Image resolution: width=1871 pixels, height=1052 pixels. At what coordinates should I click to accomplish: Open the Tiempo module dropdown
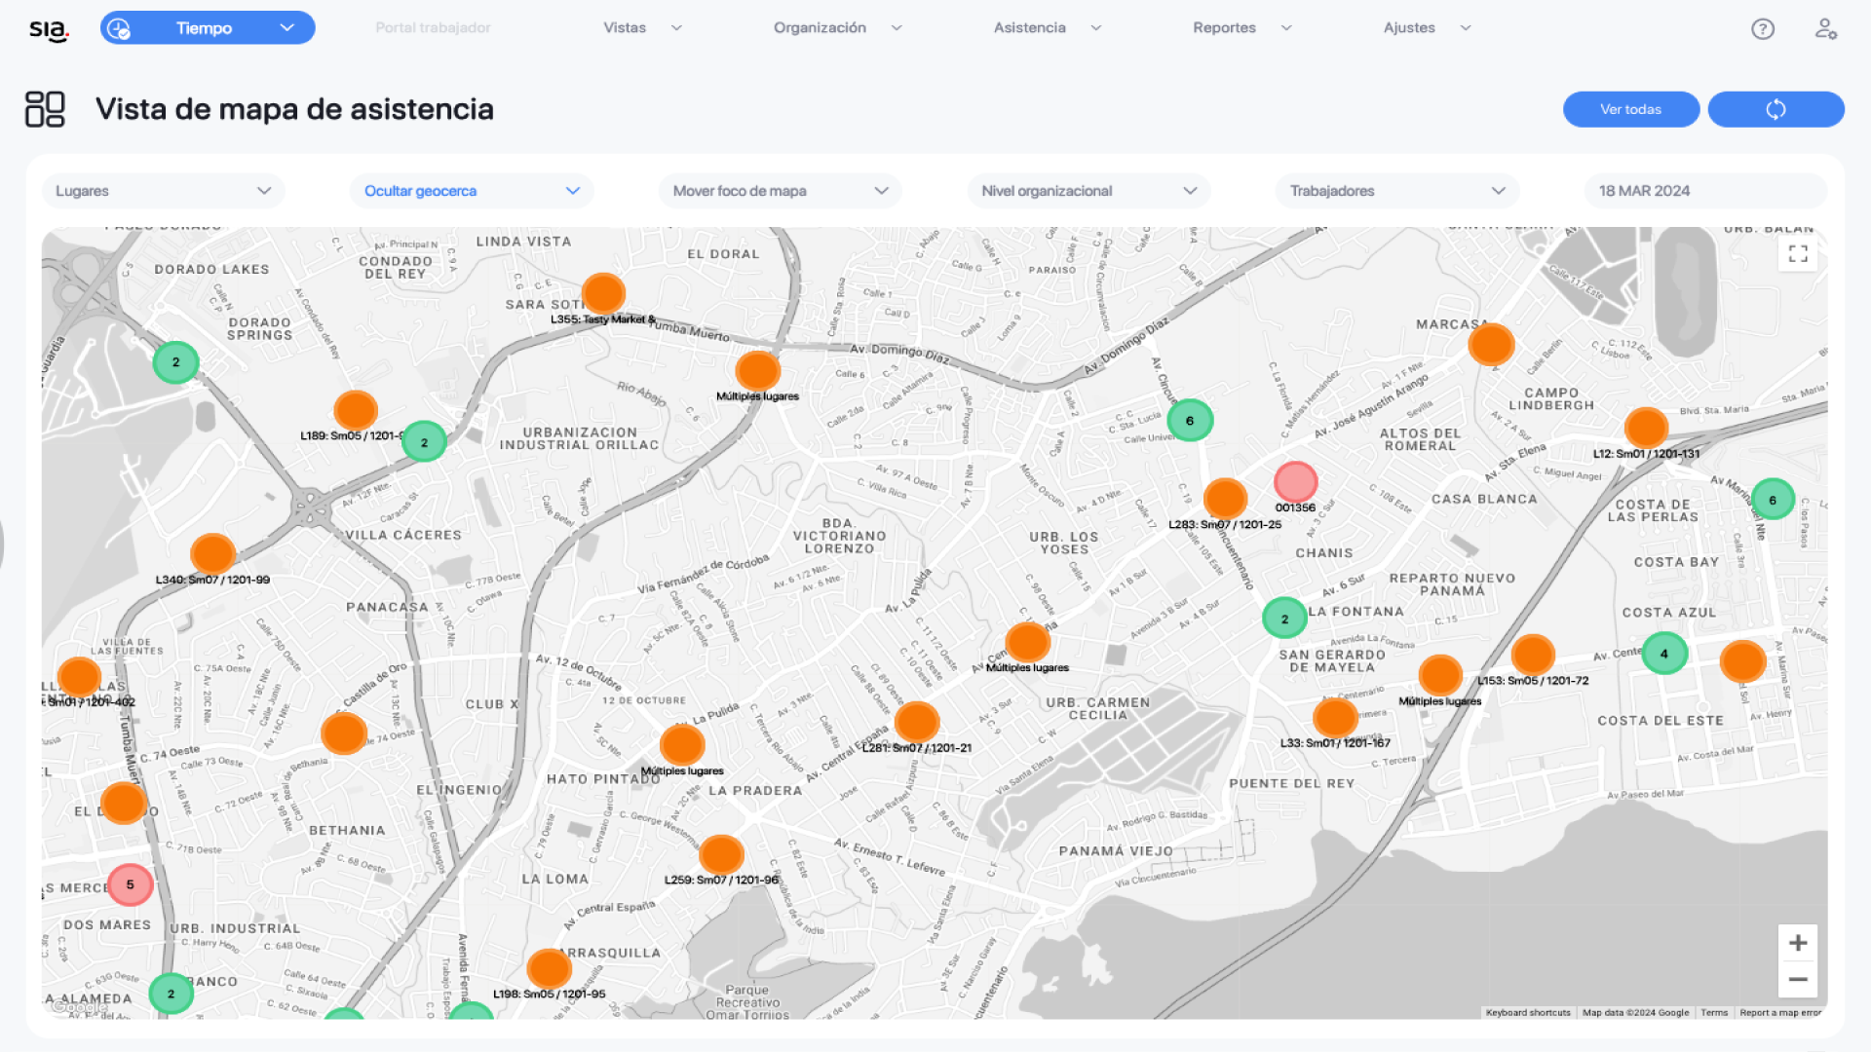pos(208,28)
